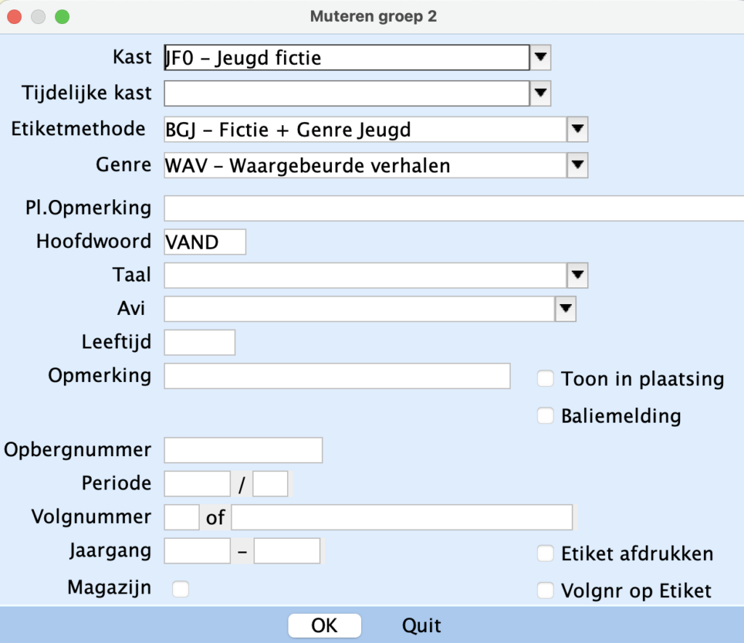Open the Etiketmethode dropdown list
744x643 pixels.
pyautogui.click(x=577, y=129)
